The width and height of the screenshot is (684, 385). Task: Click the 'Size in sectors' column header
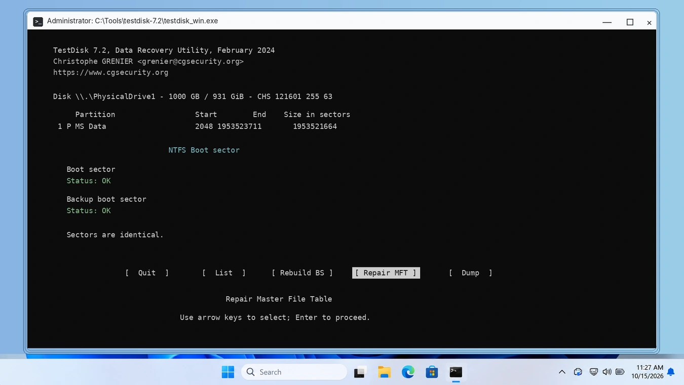(317, 114)
